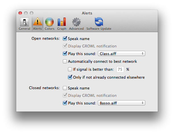The width and height of the screenshot is (174, 134).
Task: Enable Speak name for closed networks
Action: tap(65, 88)
